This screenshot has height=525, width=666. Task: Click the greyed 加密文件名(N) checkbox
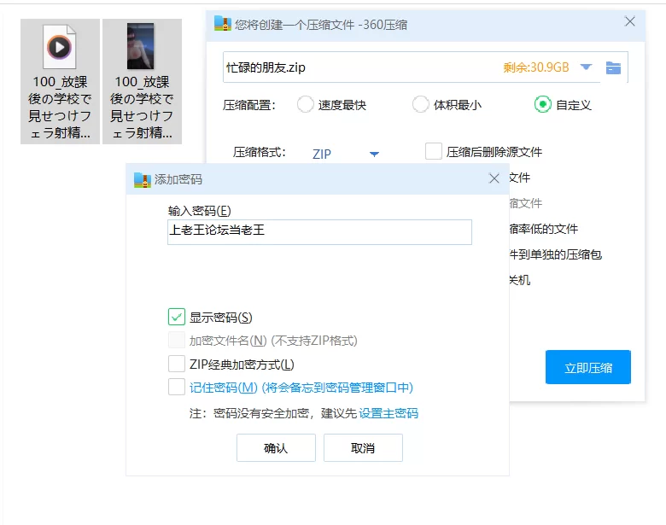(x=176, y=341)
